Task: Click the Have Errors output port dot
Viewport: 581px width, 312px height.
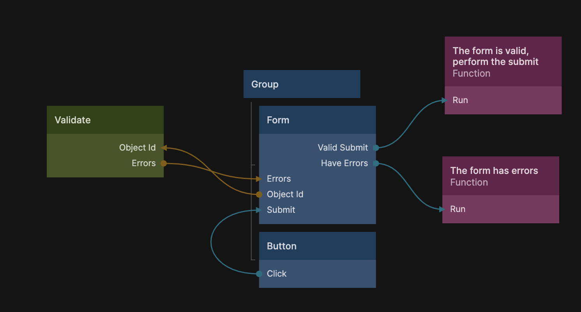Action: click(376, 163)
